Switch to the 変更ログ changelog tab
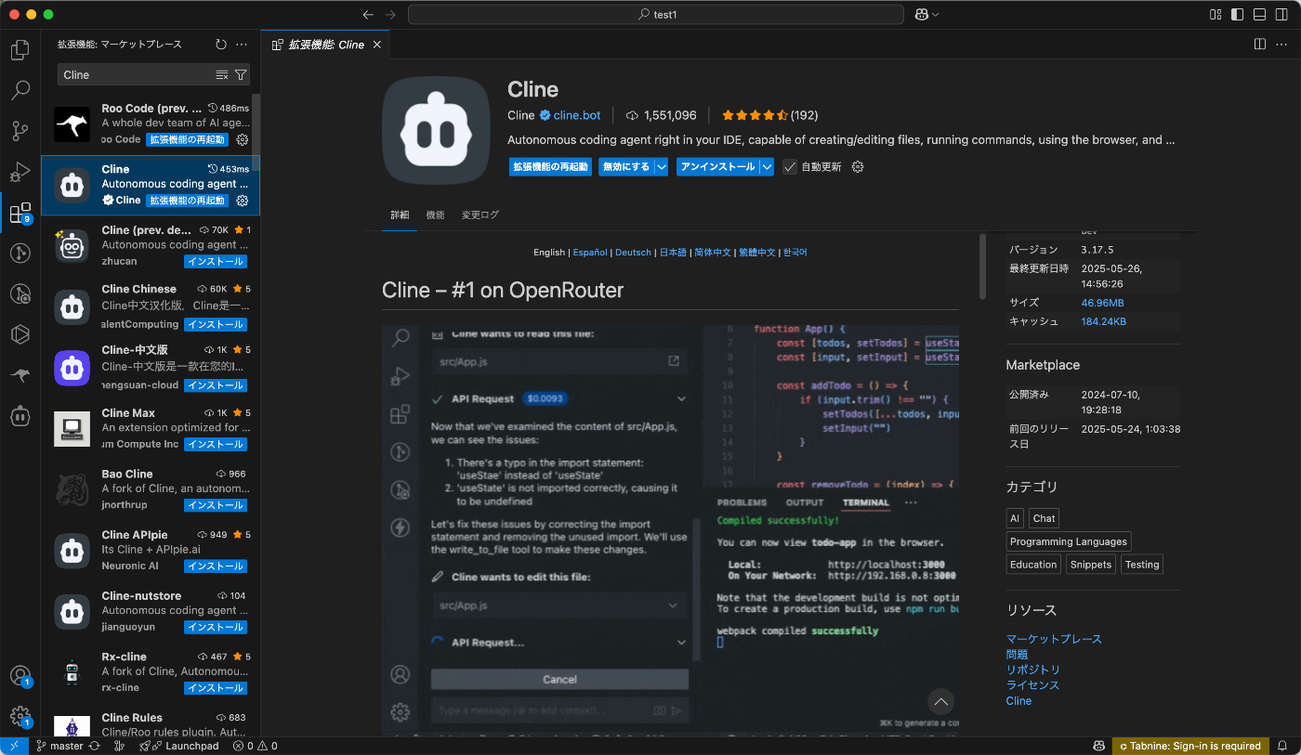Screen dimensions: 1301x755 click(x=480, y=215)
